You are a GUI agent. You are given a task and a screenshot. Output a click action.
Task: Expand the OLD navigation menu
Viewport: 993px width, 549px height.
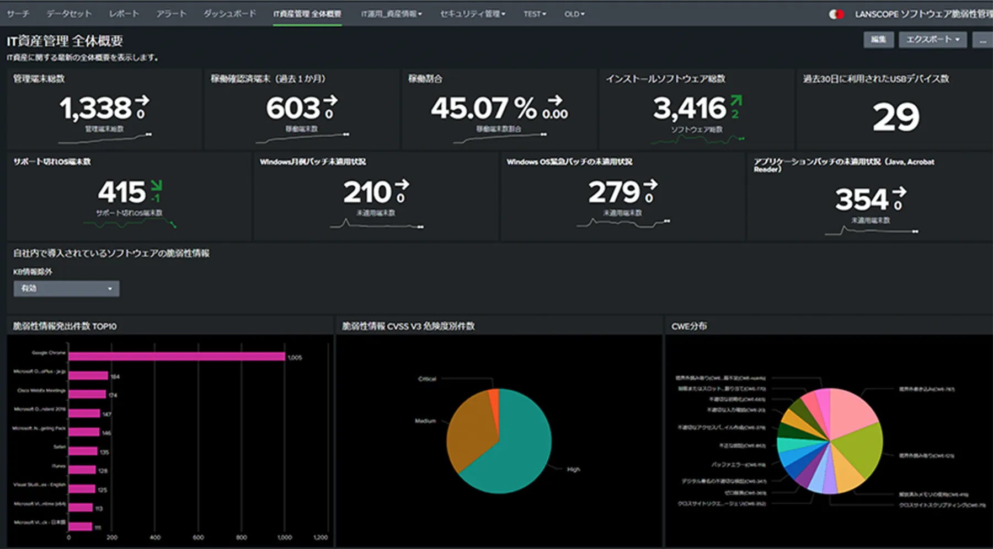(x=574, y=14)
